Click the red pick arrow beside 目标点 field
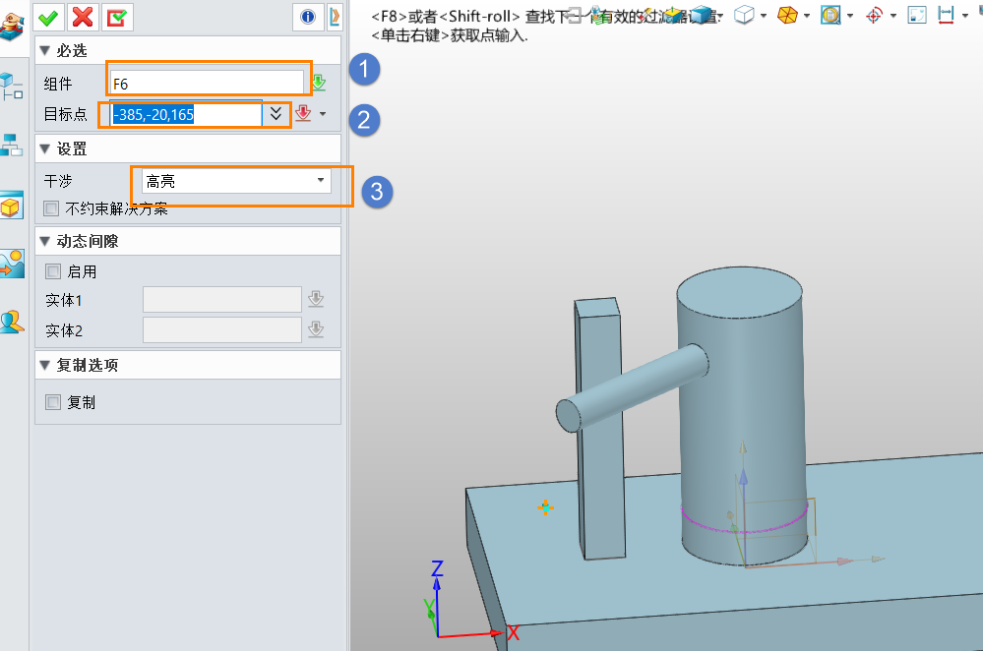 303,113
